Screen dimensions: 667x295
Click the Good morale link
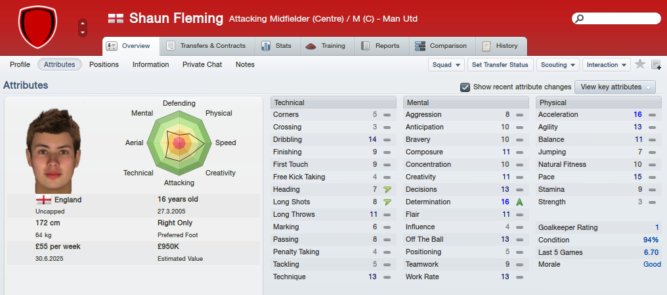(x=652, y=264)
